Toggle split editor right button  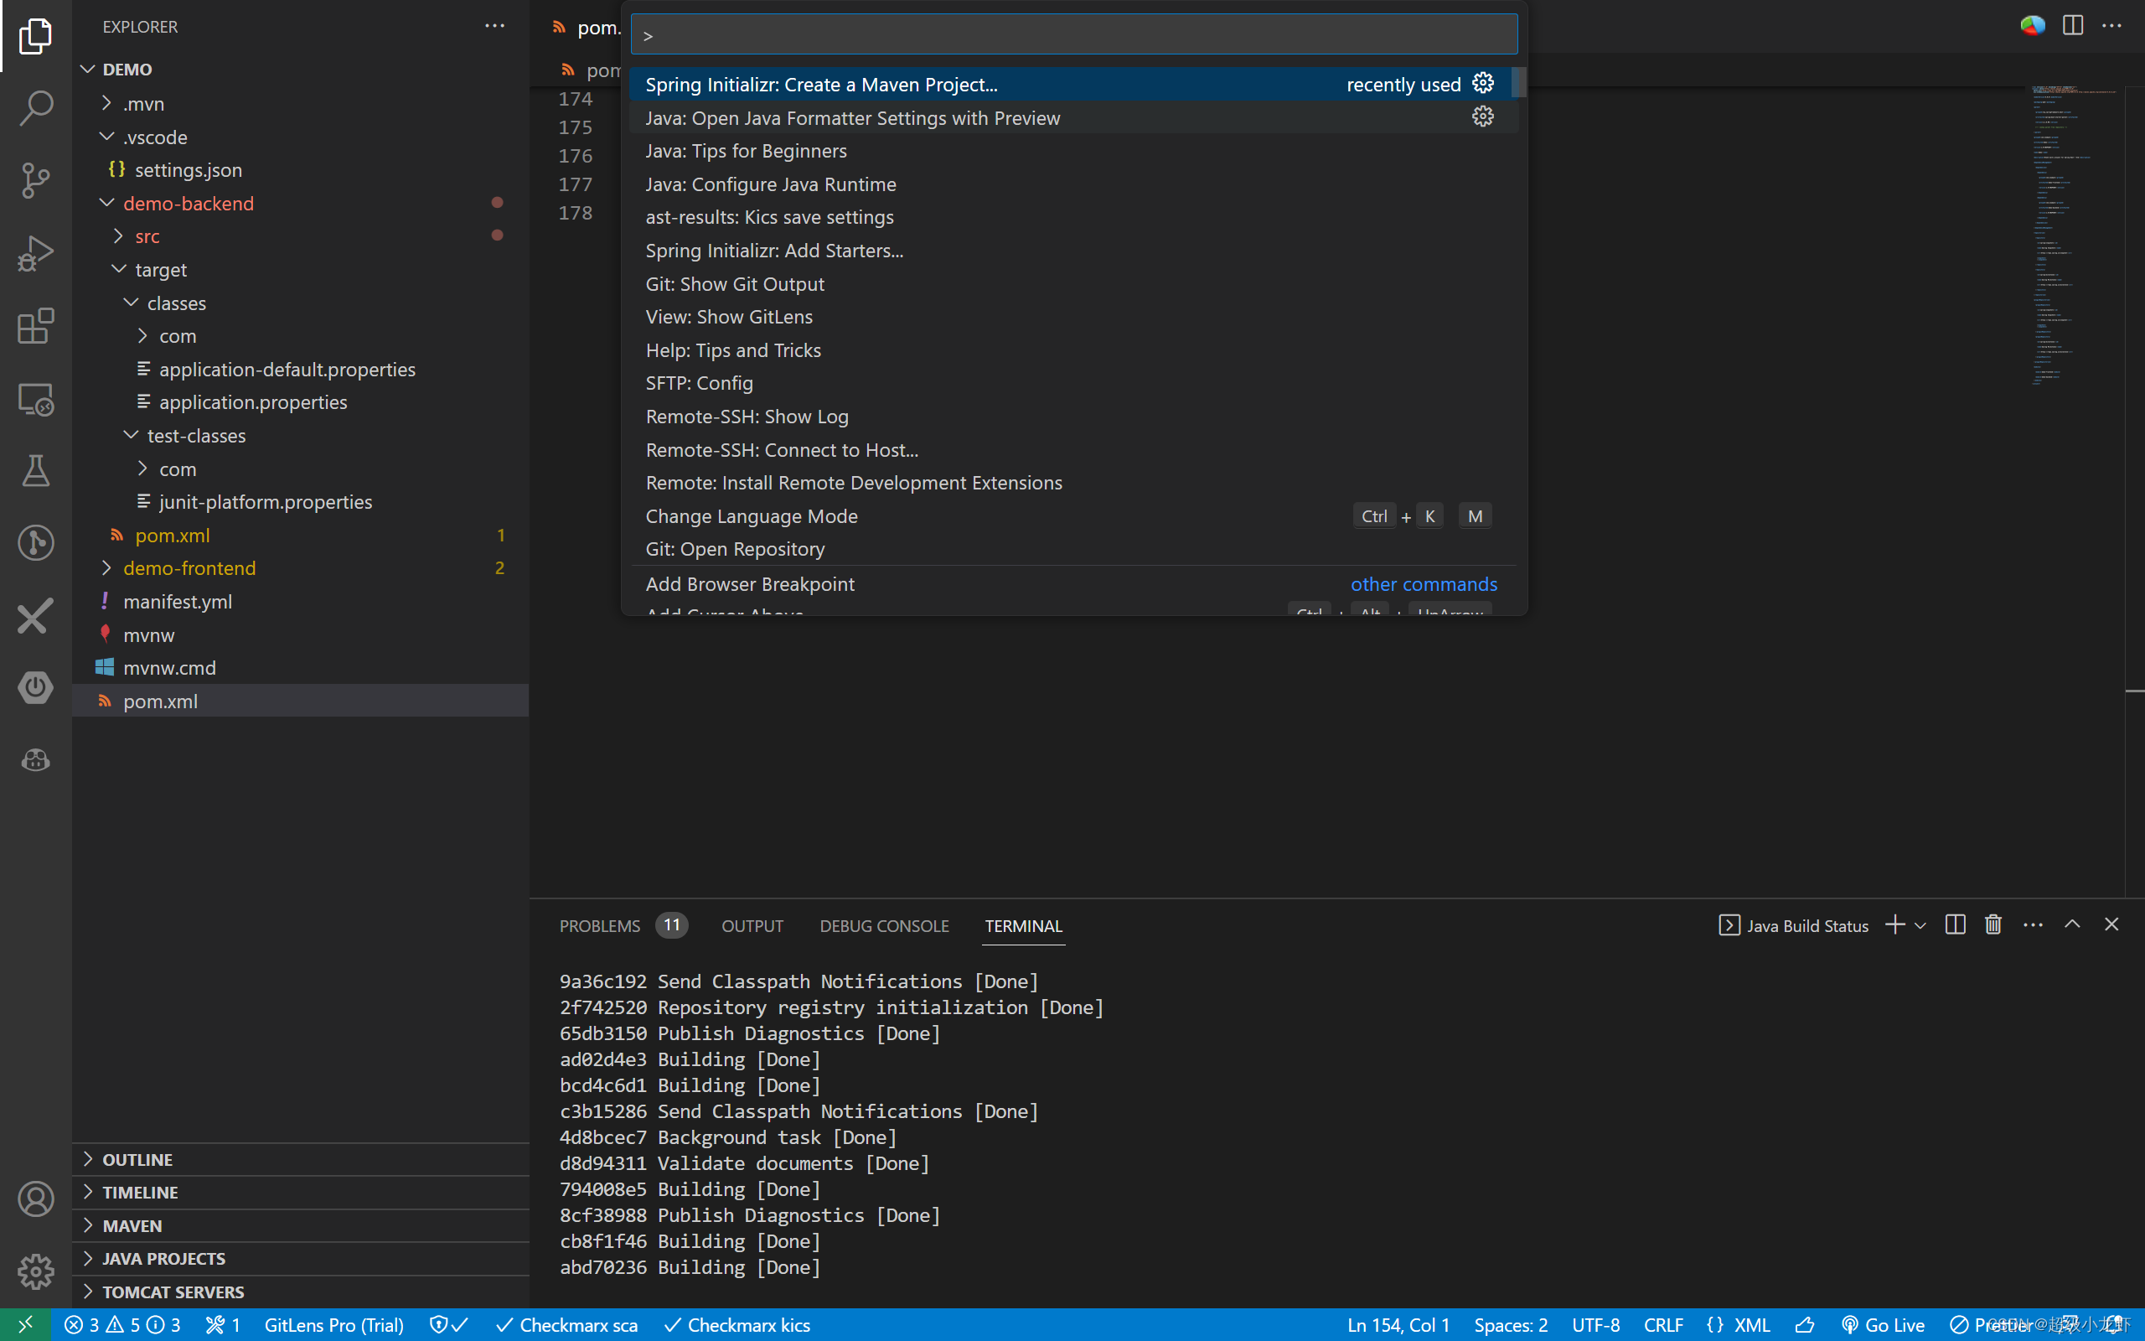tap(2072, 26)
